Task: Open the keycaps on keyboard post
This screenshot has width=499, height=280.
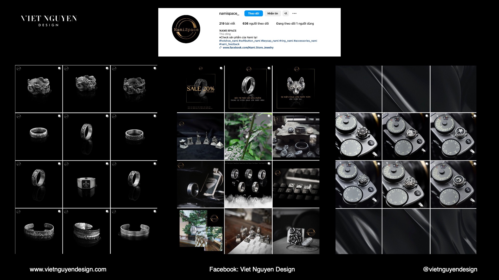Action: tap(296, 184)
